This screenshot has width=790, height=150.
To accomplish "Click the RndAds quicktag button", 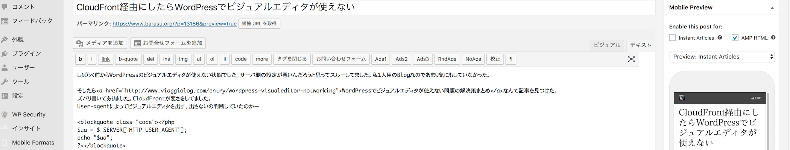I will [447, 59].
